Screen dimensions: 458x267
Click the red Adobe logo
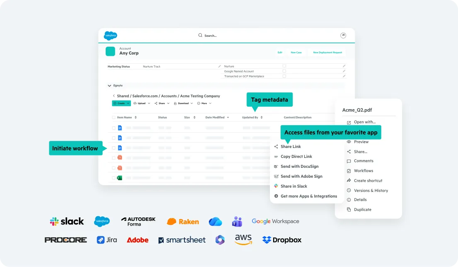tap(138, 240)
